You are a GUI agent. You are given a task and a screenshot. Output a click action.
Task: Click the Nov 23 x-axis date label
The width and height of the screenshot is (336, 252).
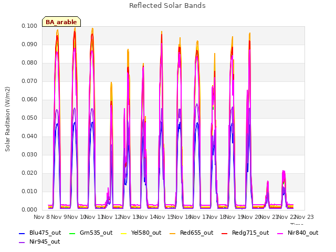coord(304,217)
